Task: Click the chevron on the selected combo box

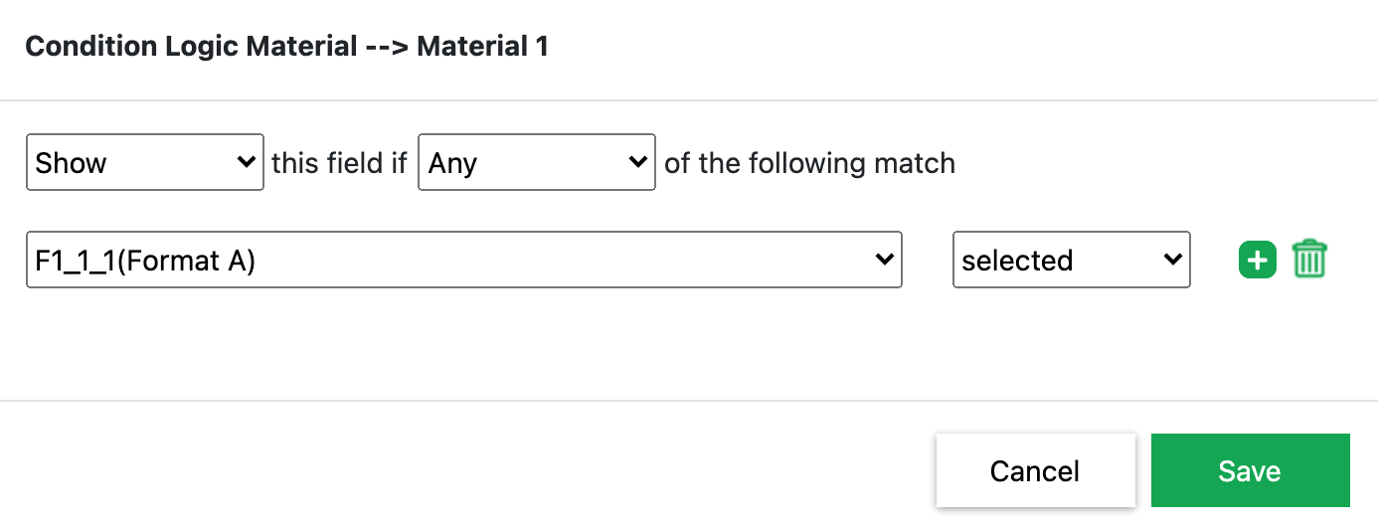Action: pos(1172,261)
